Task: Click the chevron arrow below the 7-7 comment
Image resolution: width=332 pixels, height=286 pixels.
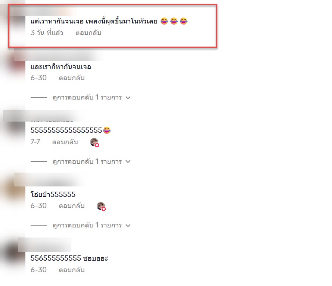Action: click(128, 161)
